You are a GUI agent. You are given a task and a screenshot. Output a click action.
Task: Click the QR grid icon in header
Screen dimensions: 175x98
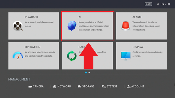(x=169, y=4)
